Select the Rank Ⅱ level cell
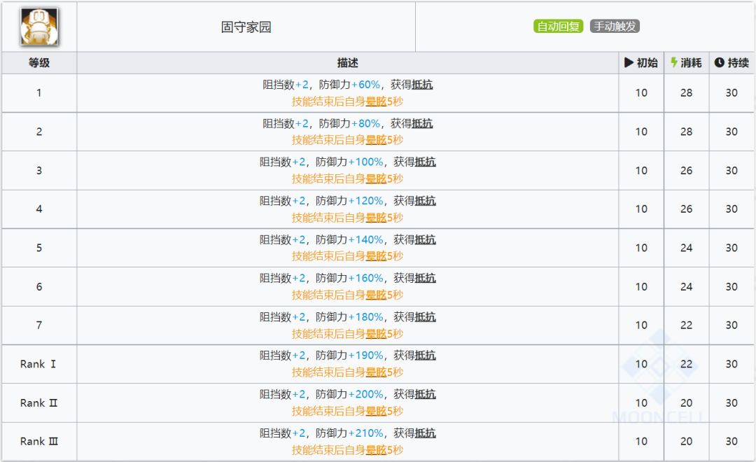Image resolution: width=756 pixels, height=462 pixels. (38, 403)
